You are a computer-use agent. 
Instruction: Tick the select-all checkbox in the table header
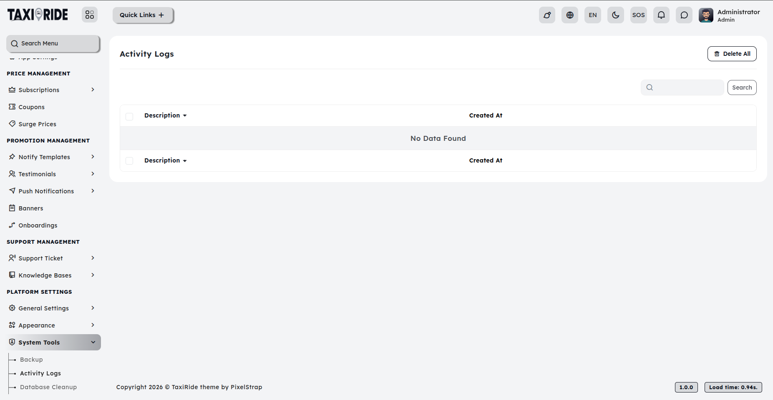click(129, 116)
